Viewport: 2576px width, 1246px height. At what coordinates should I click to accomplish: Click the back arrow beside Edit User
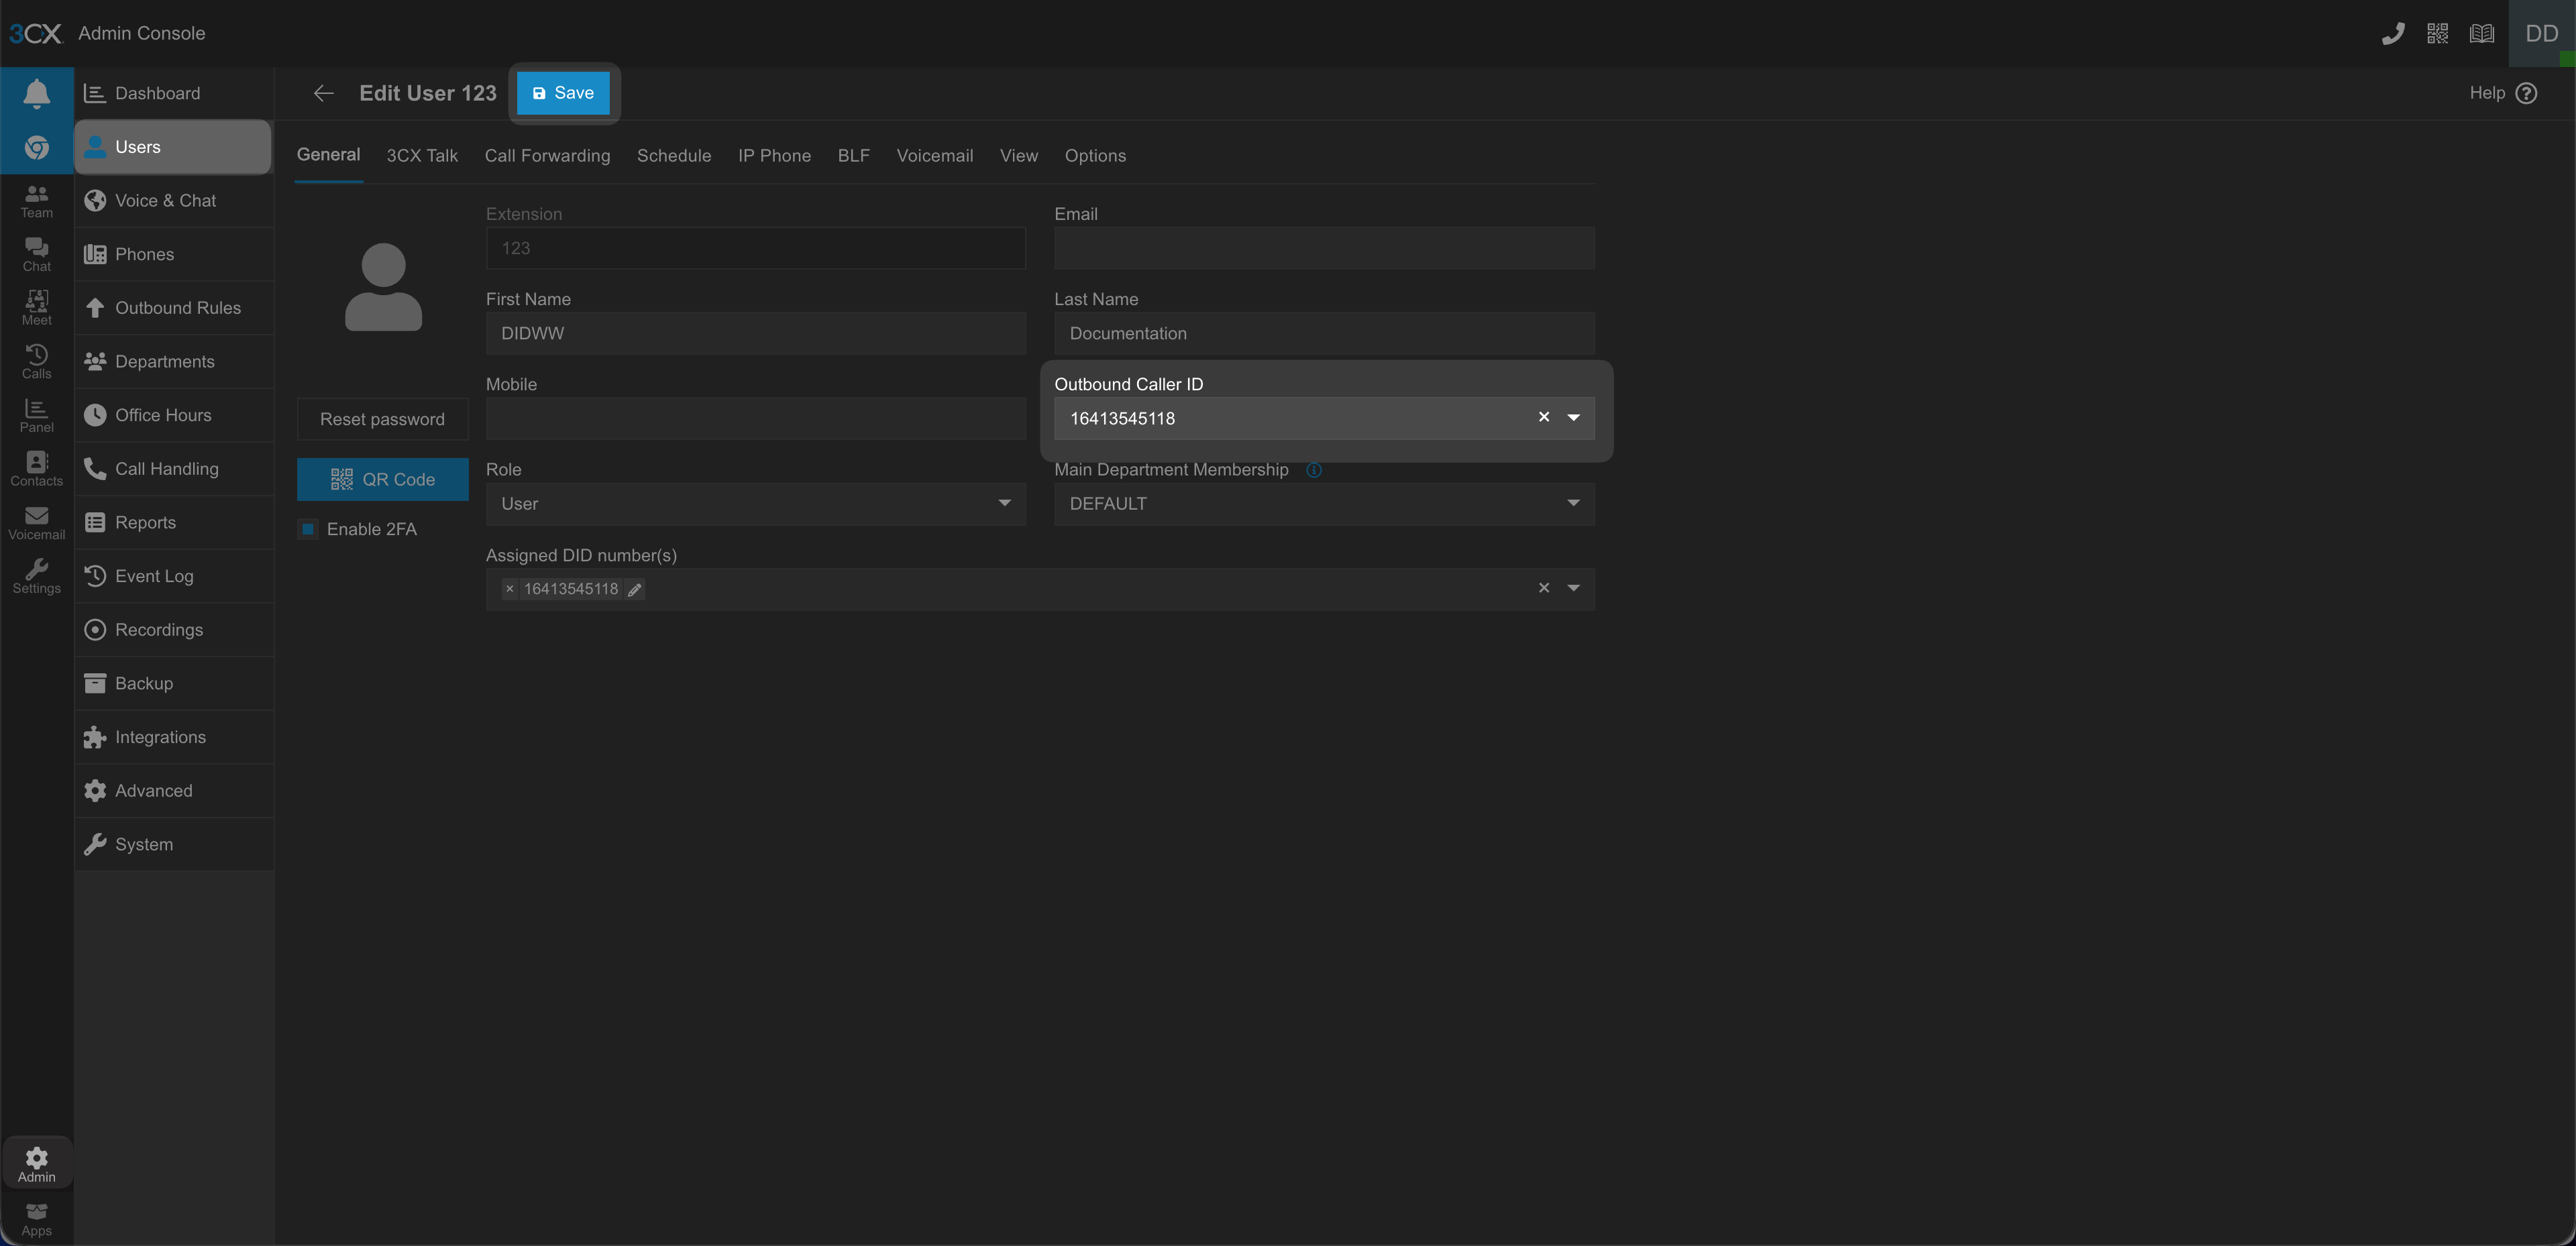coord(323,93)
